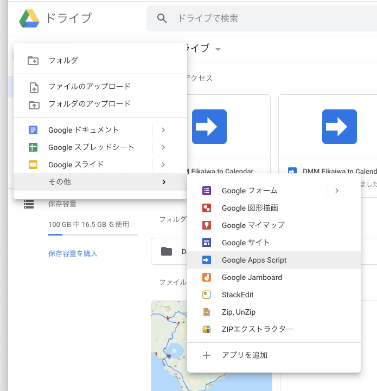
Task: Click the yellow Google Slides icon
Action: 33,165
